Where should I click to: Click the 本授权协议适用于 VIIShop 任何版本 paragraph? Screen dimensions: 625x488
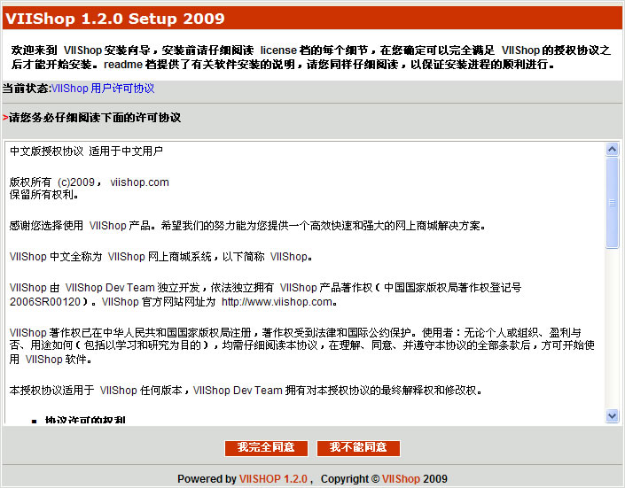(246, 390)
